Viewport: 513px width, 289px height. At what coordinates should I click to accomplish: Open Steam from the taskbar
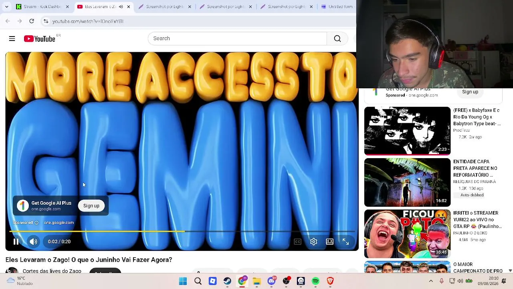(x=227, y=281)
